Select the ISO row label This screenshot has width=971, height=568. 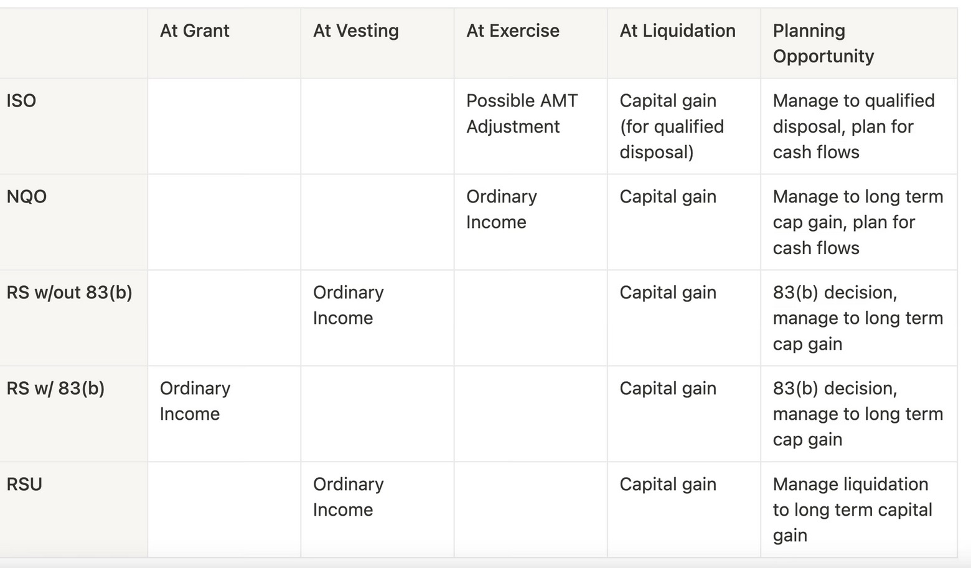point(21,101)
